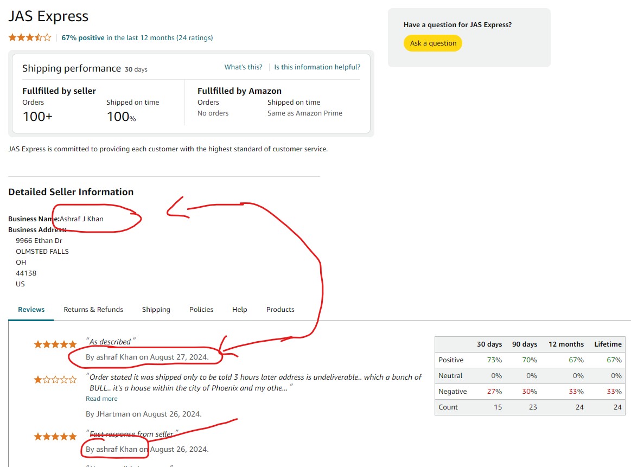
Task: Click the Ask a question button
Action: coord(433,43)
